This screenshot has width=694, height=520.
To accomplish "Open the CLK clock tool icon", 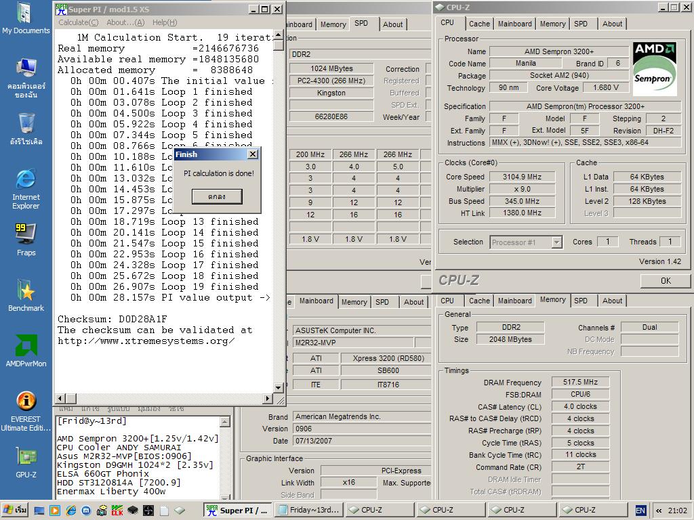I will coord(117,511).
